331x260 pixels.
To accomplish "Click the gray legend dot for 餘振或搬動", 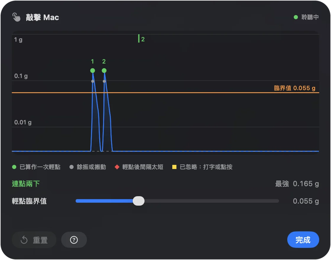I will coord(72,167).
